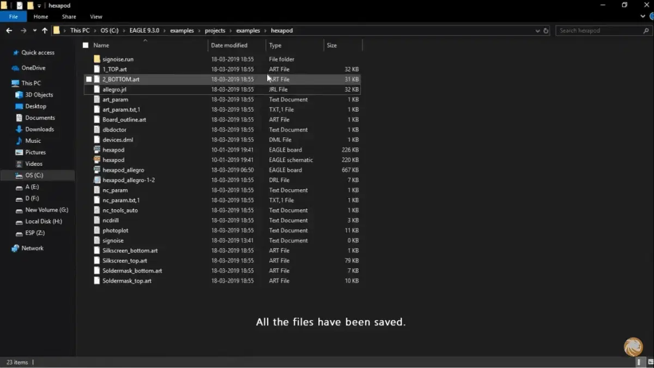Image resolution: width=654 pixels, height=368 pixels.
Task: Click the Back navigation arrow
Action: tap(9, 31)
